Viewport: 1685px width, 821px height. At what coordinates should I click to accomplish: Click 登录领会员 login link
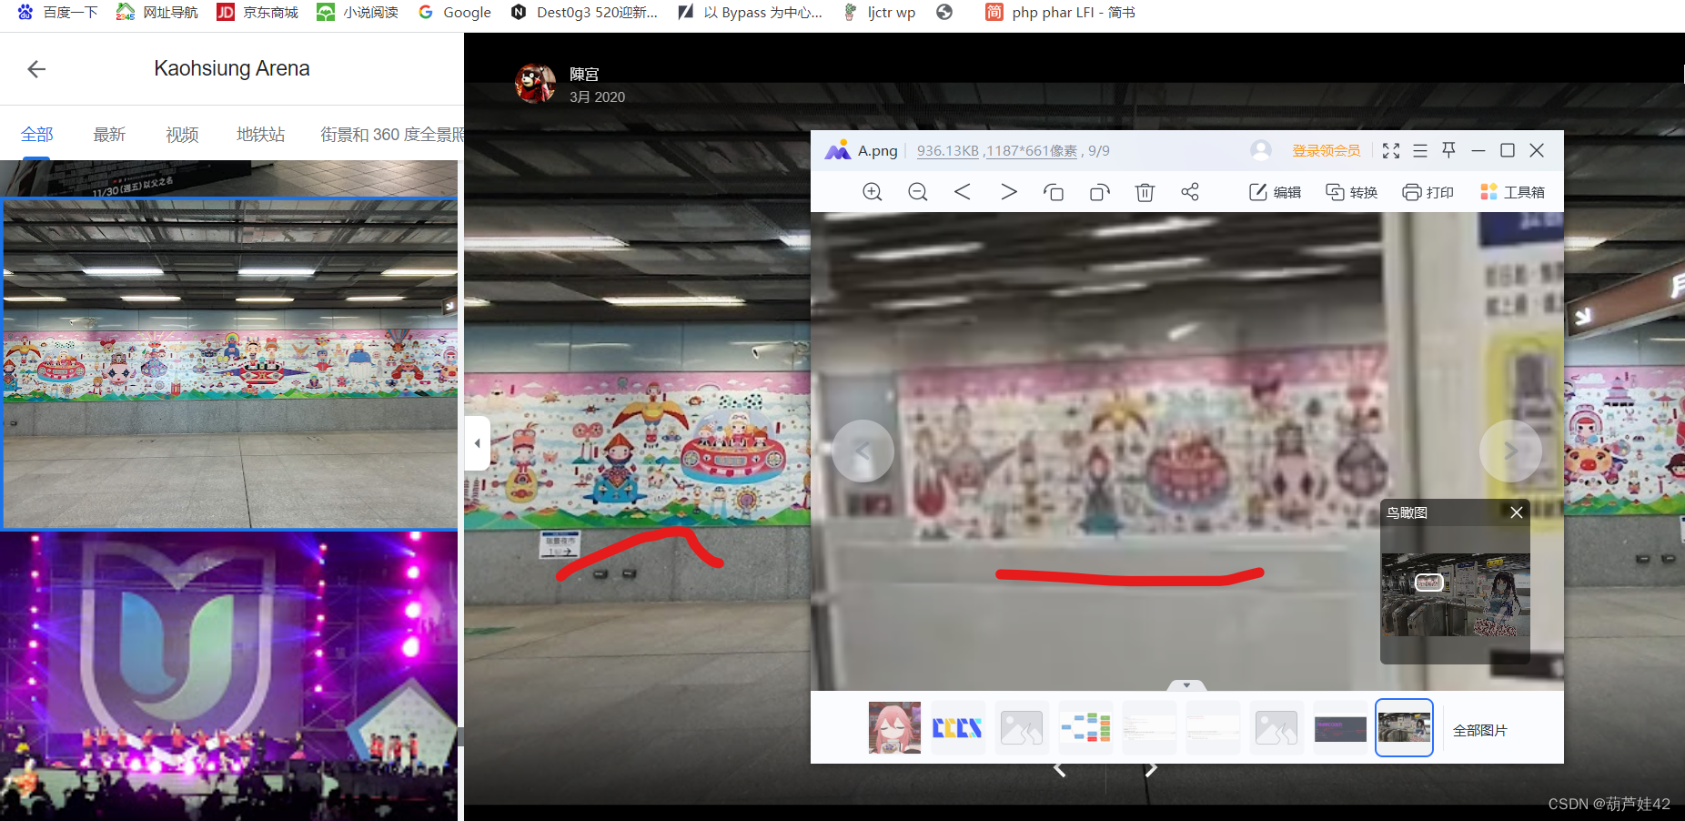pos(1327,151)
